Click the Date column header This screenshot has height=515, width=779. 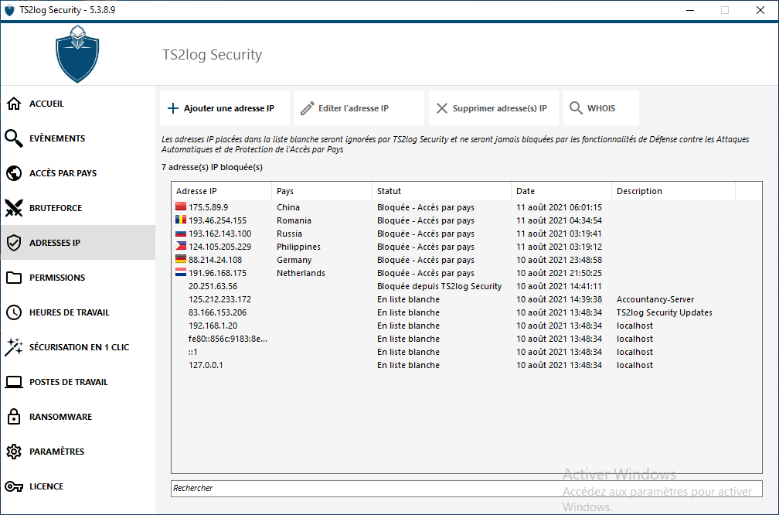coord(561,191)
